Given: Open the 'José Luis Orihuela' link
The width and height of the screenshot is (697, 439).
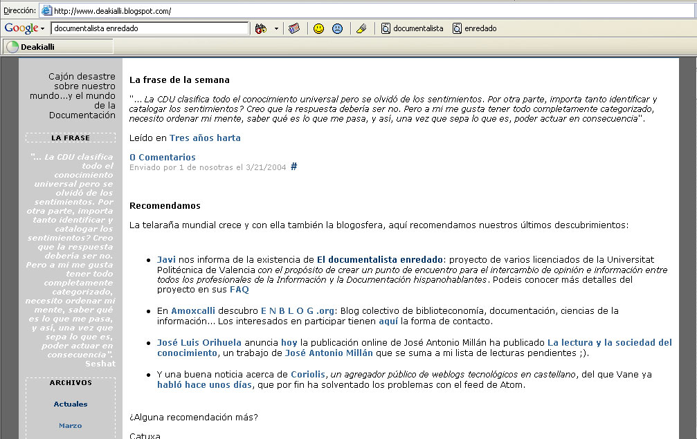Looking at the screenshot, I should point(199,343).
